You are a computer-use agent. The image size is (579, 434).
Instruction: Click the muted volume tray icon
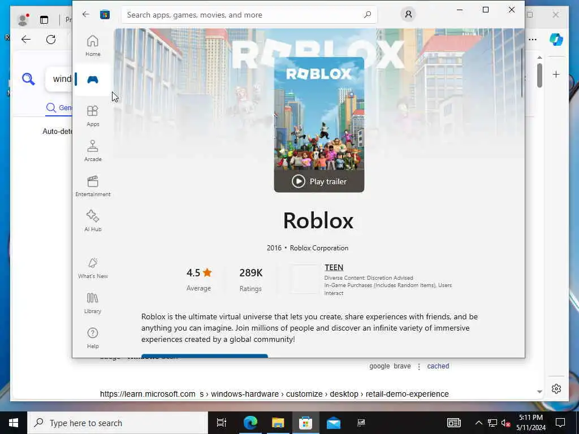coord(505,423)
